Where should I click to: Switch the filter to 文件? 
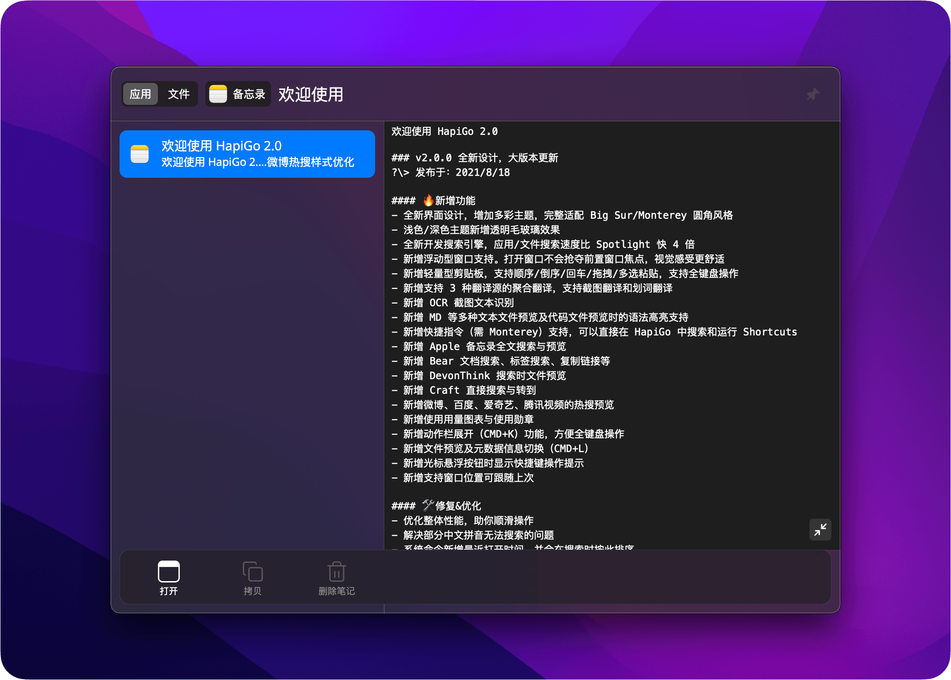(178, 93)
